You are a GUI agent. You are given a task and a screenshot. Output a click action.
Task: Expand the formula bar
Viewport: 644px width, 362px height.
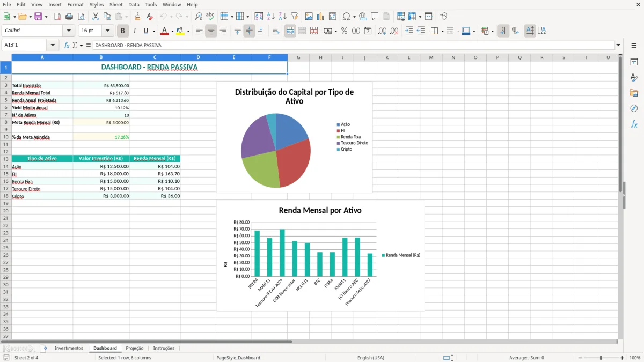pos(618,45)
